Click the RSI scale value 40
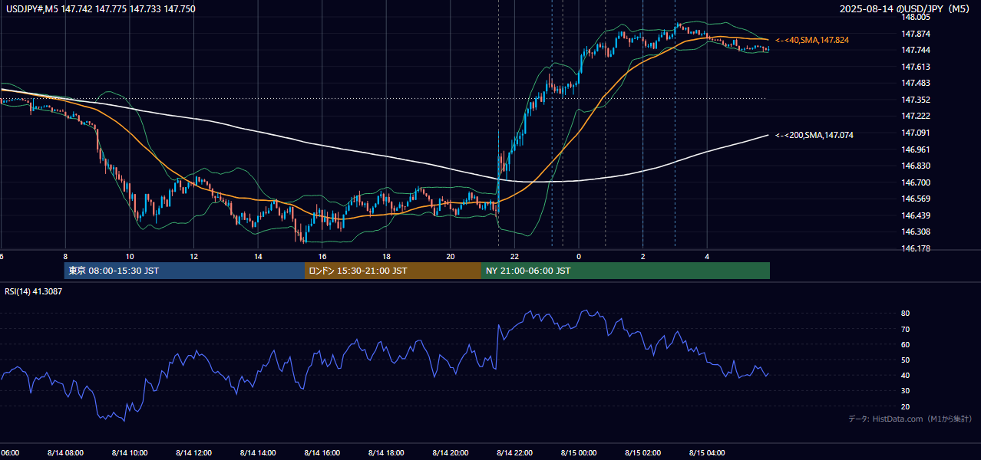 (x=906, y=375)
